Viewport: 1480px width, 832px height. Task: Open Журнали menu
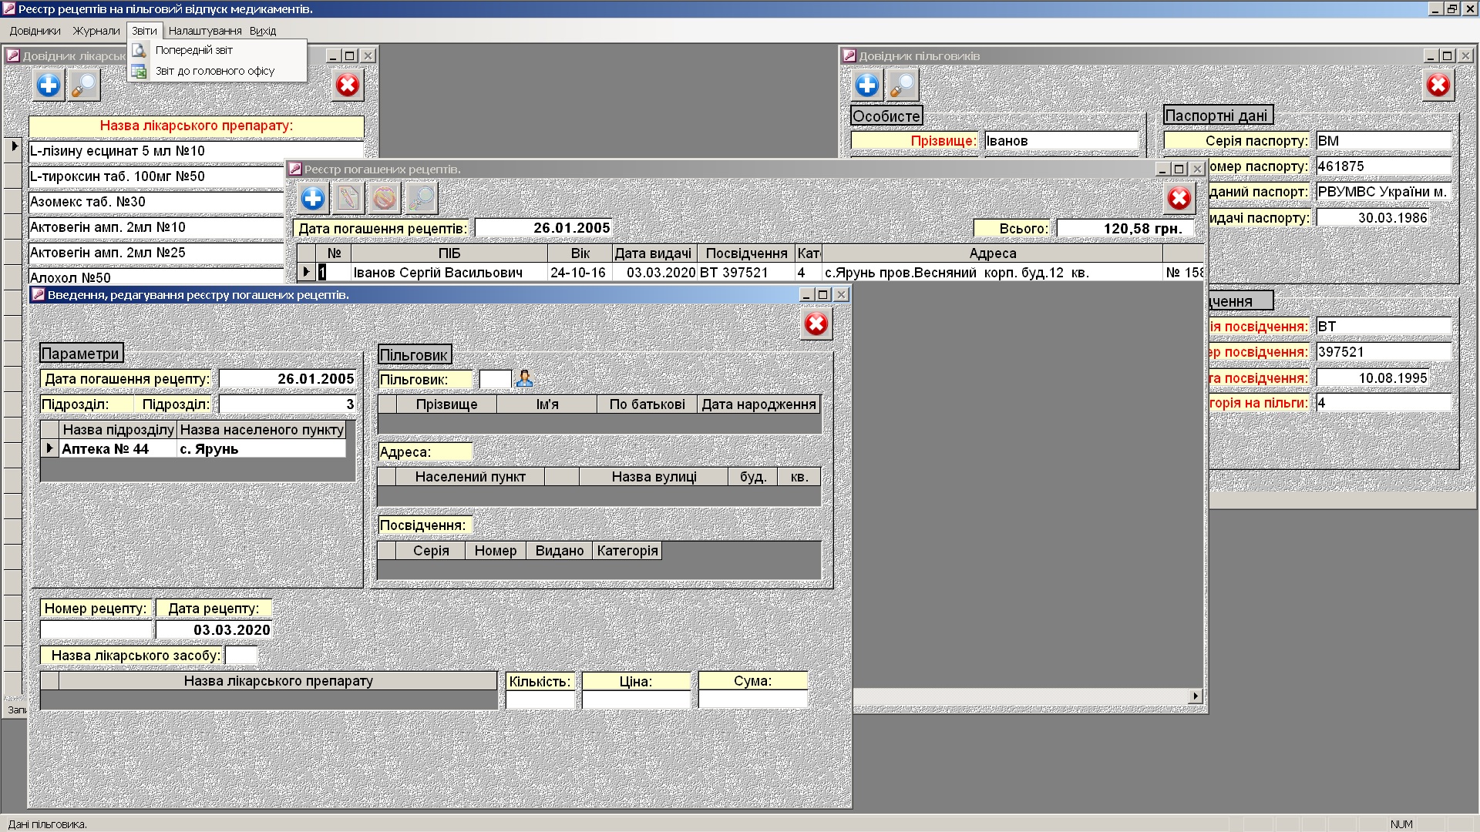click(96, 31)
